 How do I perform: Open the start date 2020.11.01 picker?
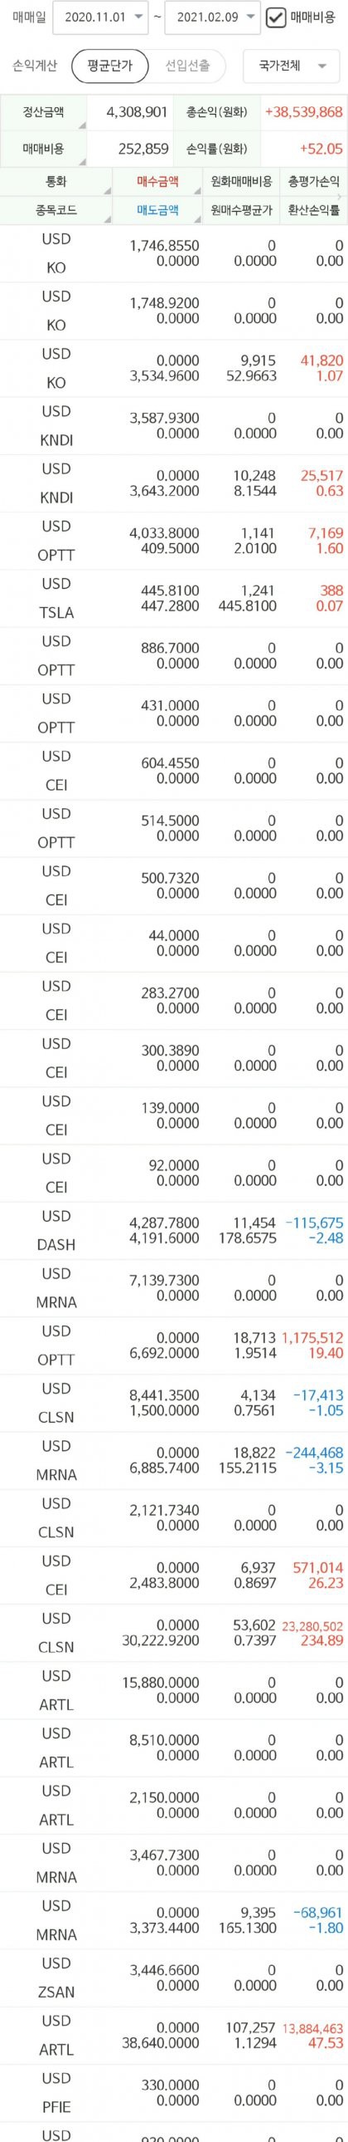pos(99,17)
